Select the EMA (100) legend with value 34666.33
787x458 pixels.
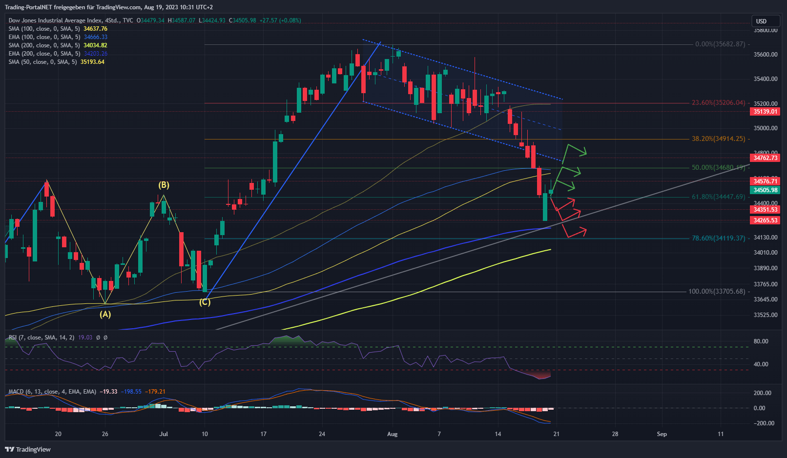(58, 37)
